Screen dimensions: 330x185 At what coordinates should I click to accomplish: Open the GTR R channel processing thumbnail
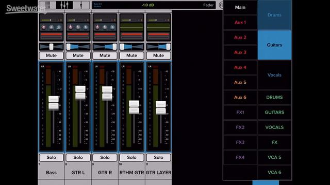point(105,27)
